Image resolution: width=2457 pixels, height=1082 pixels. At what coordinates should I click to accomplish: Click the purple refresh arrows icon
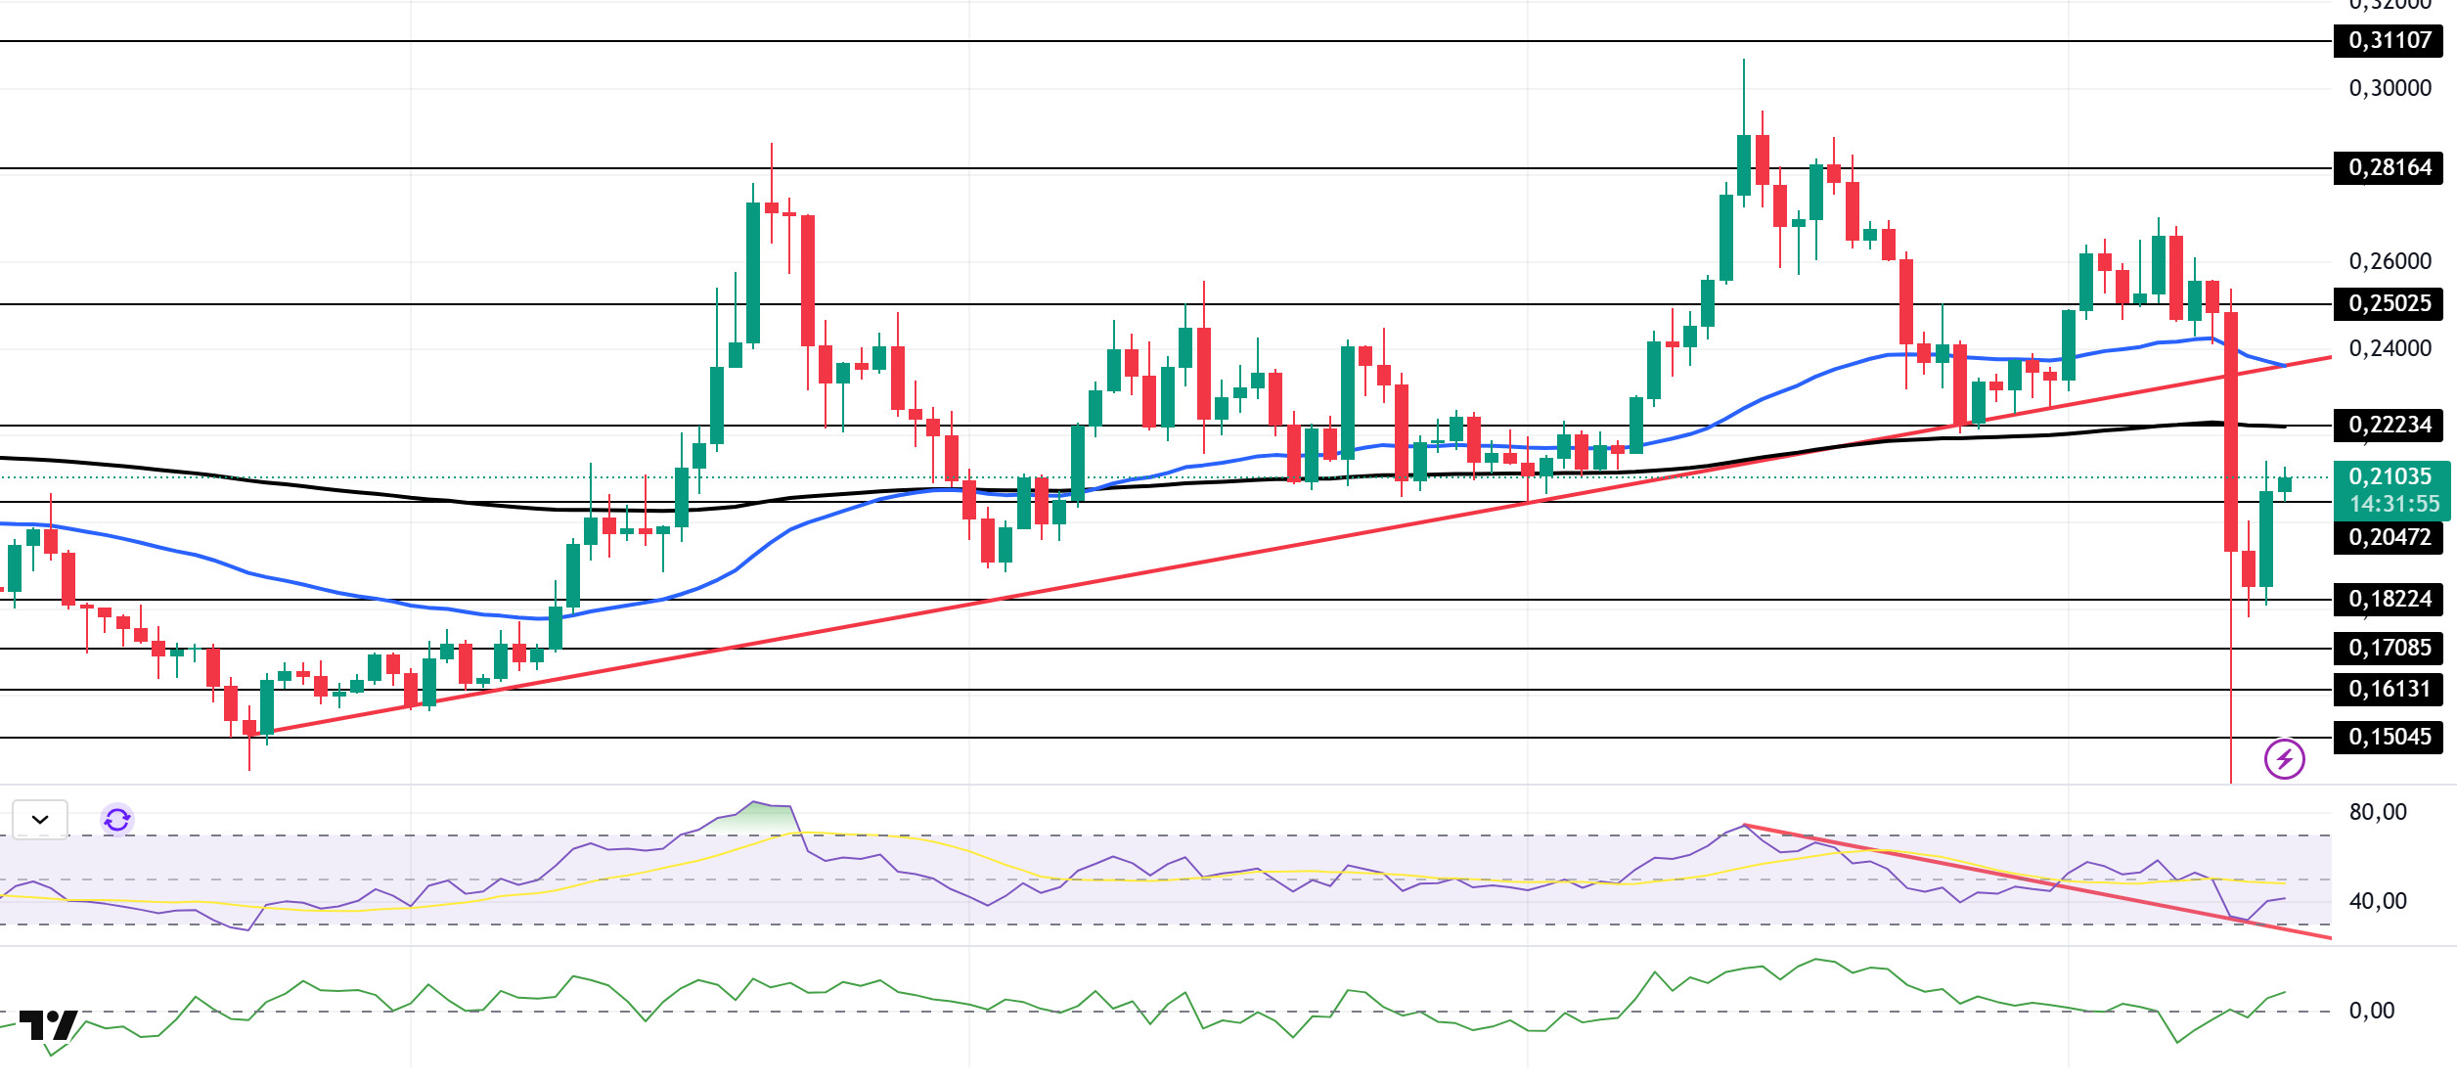click(x=117, y=820)
